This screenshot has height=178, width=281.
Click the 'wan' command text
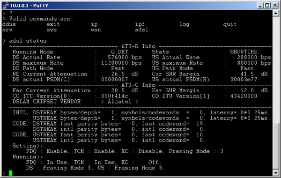96,30
